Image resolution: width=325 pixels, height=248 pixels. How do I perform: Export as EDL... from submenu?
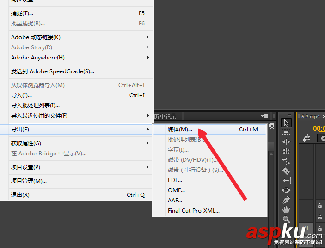point(209,180)
